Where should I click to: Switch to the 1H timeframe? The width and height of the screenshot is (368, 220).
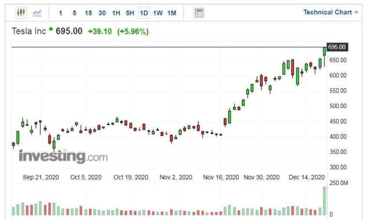(x=116, y=13)
